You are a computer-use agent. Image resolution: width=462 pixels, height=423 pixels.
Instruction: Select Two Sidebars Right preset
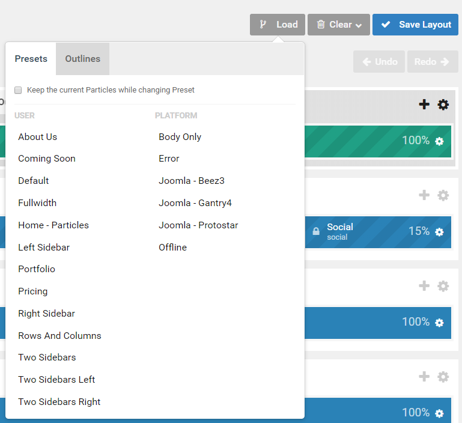point(59,402)
